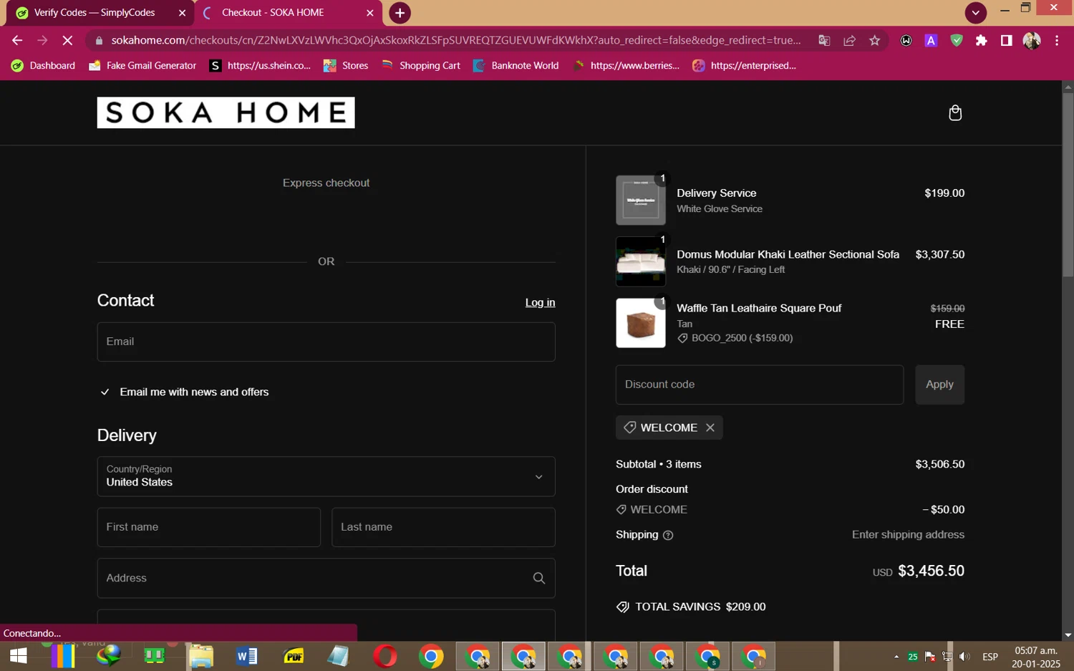Screen dimensions: 1074x671
Task: Open the Extensions puzzle icon
Action: [x=982, y=41]
